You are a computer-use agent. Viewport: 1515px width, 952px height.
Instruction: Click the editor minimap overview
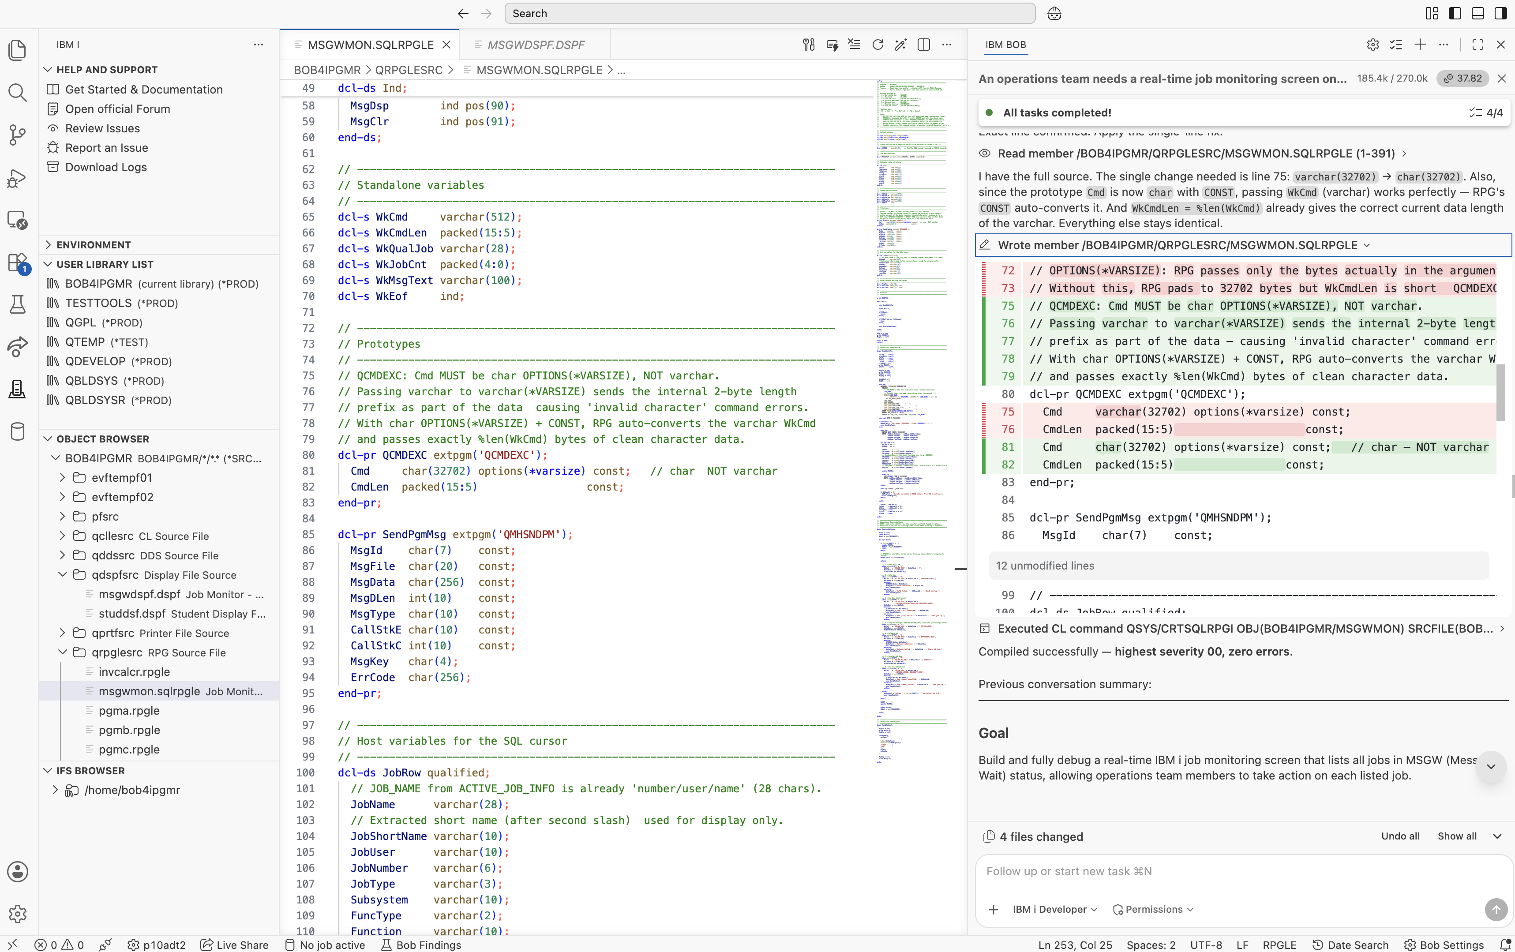(x=912, y=422)
